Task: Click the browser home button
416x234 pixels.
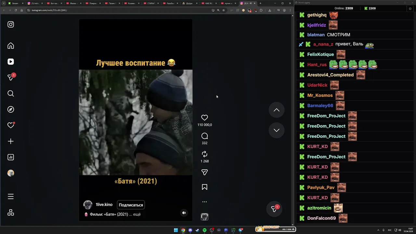Action: (21, 10)
